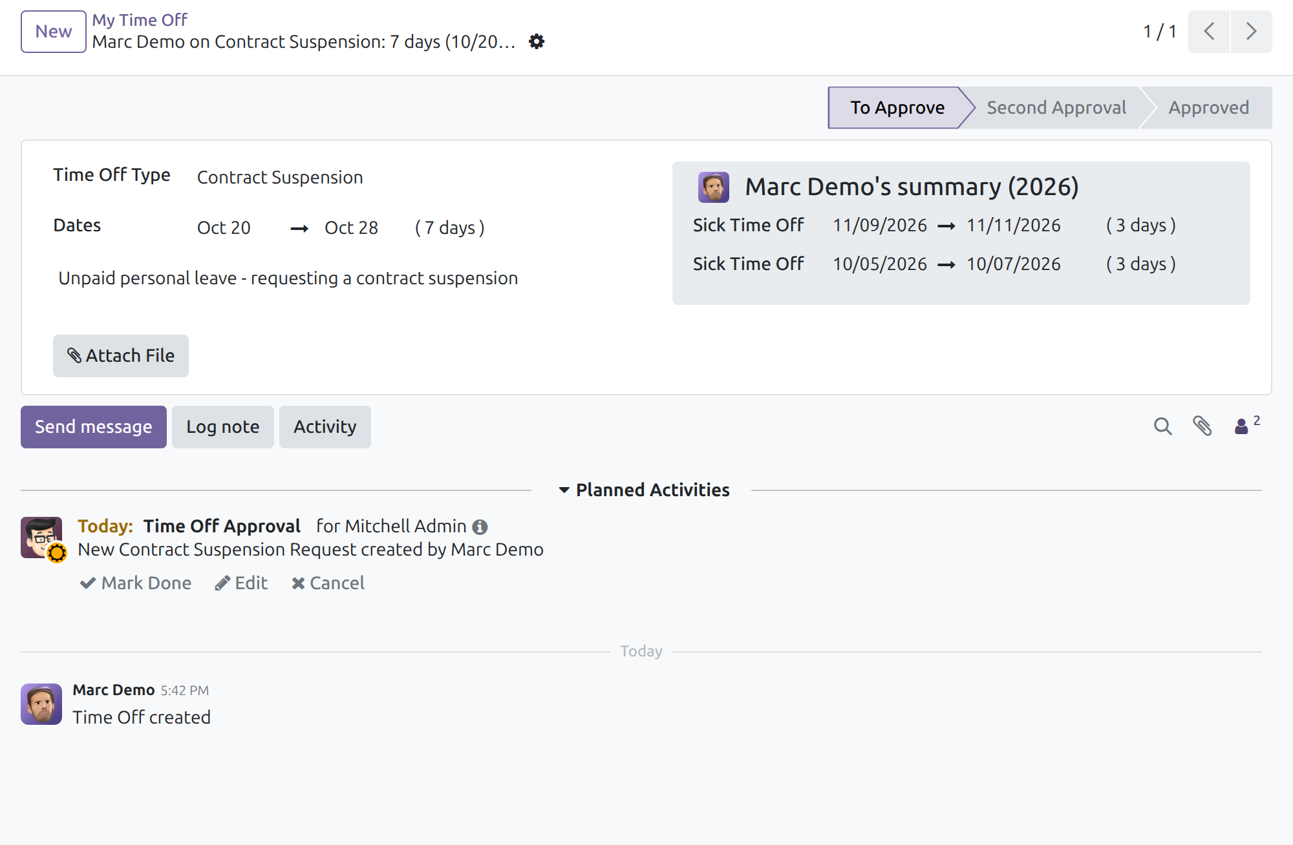The image size is (1293, 845).
Task: Go to the next record arrow
Action: (1252, 31)
